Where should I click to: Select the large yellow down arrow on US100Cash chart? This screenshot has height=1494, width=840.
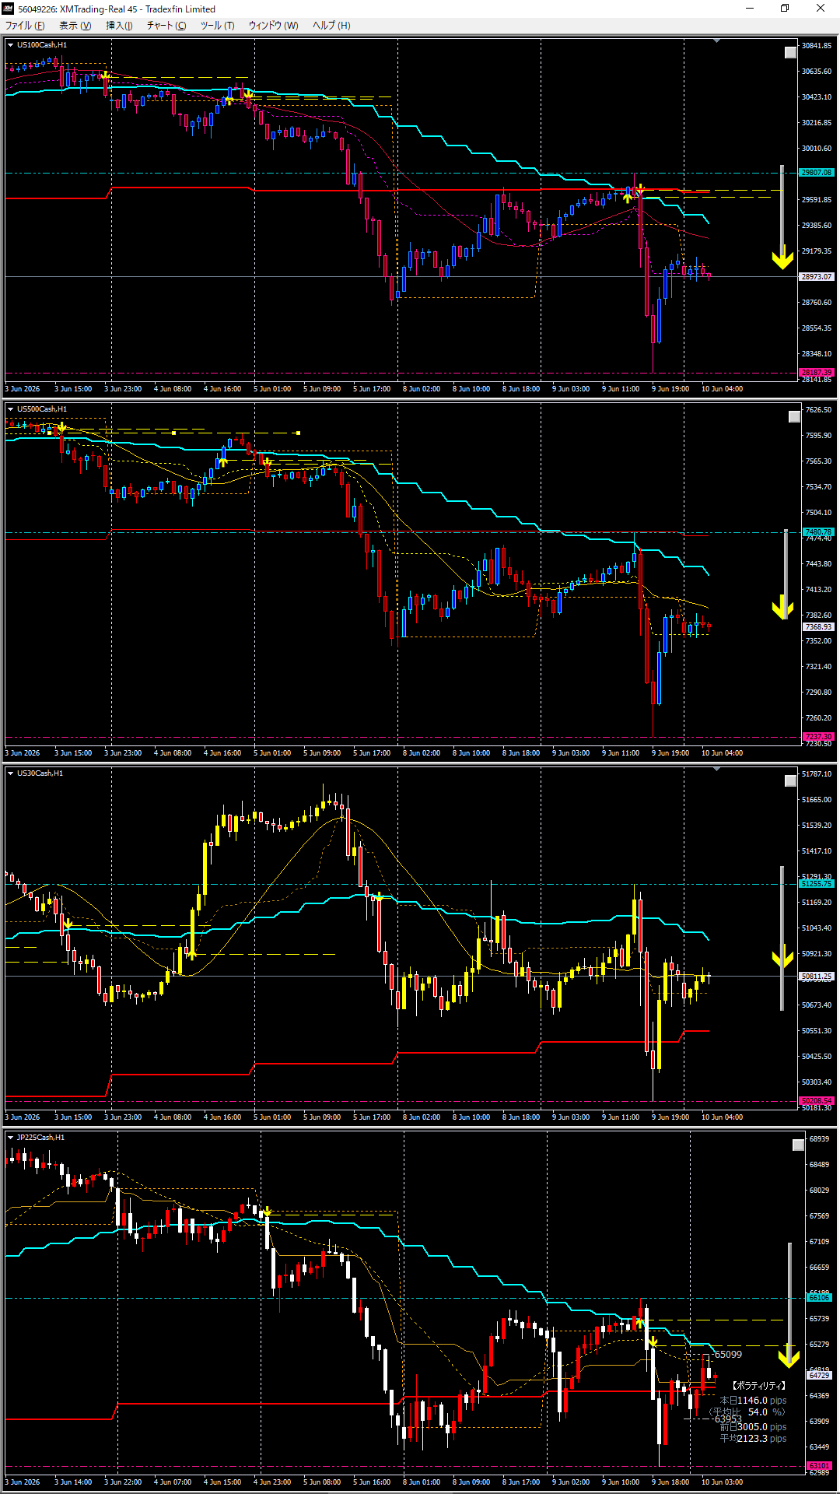tap(782, 258)
